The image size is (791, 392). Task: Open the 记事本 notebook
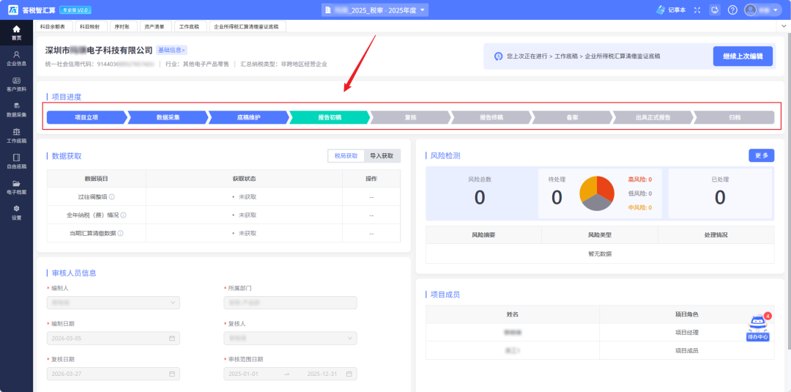pos(671,10)
